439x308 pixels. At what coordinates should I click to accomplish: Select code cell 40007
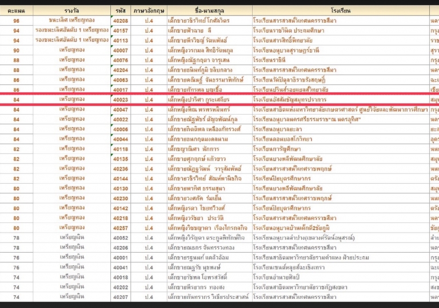[x=121, y=50]
